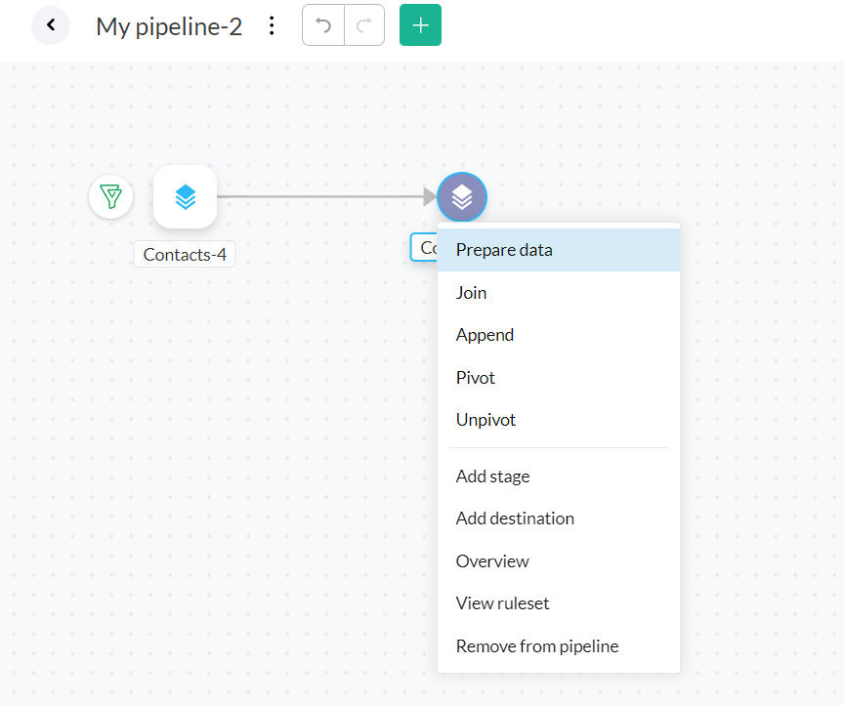
Task: Select Join in the context menu
Action: pyautogui.click(x=471, y=293)
